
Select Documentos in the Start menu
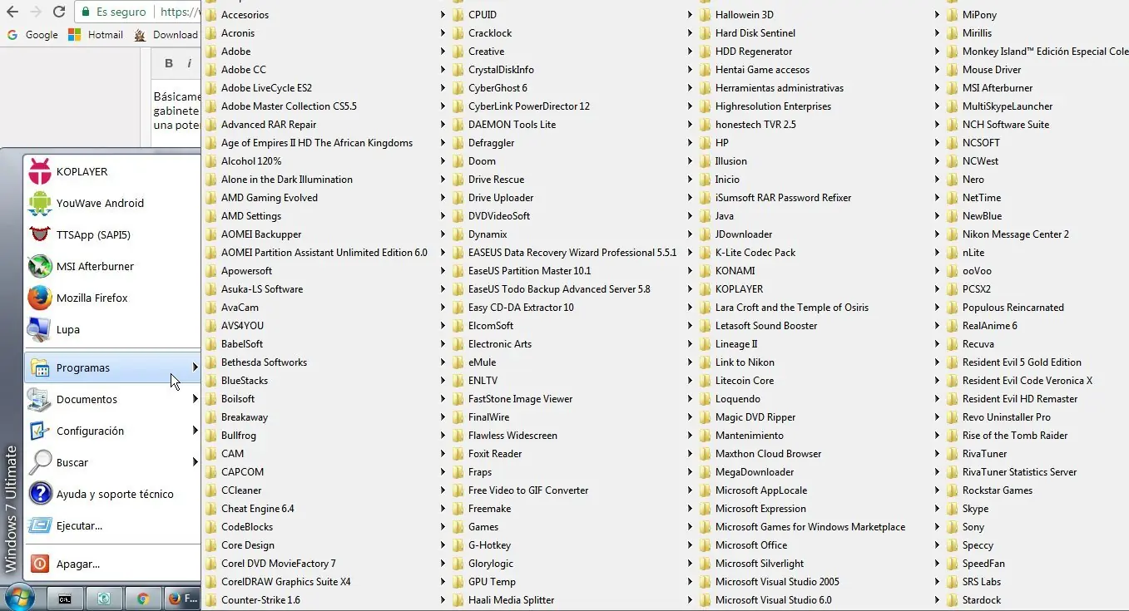[x=112, y=399]
